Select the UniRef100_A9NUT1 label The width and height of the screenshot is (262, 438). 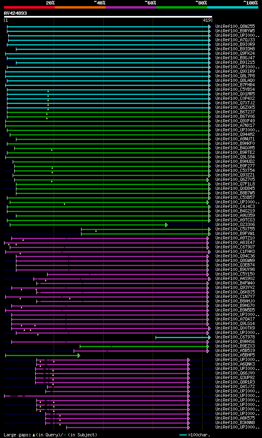(x=235, y=139)
